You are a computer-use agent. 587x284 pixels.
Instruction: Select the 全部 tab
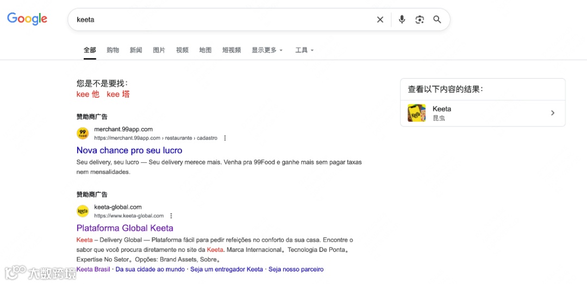[90, 50]
